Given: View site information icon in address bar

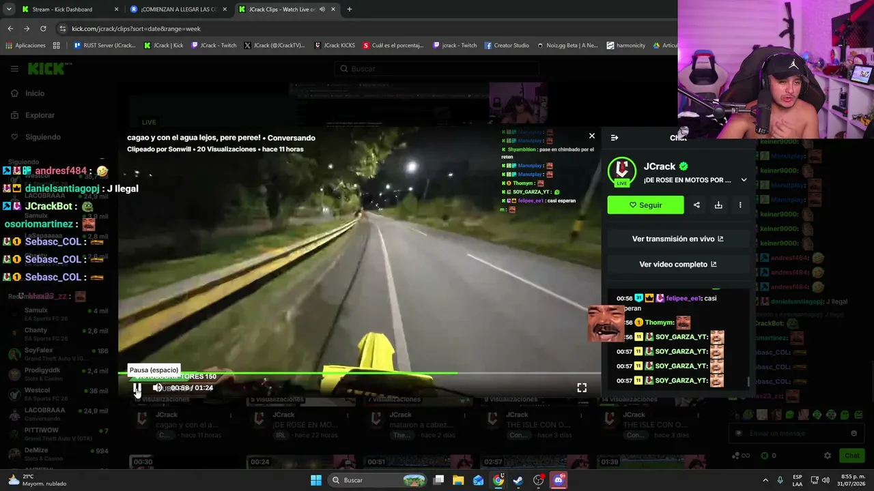Looking at the screenshot, I should pos(63,29).
